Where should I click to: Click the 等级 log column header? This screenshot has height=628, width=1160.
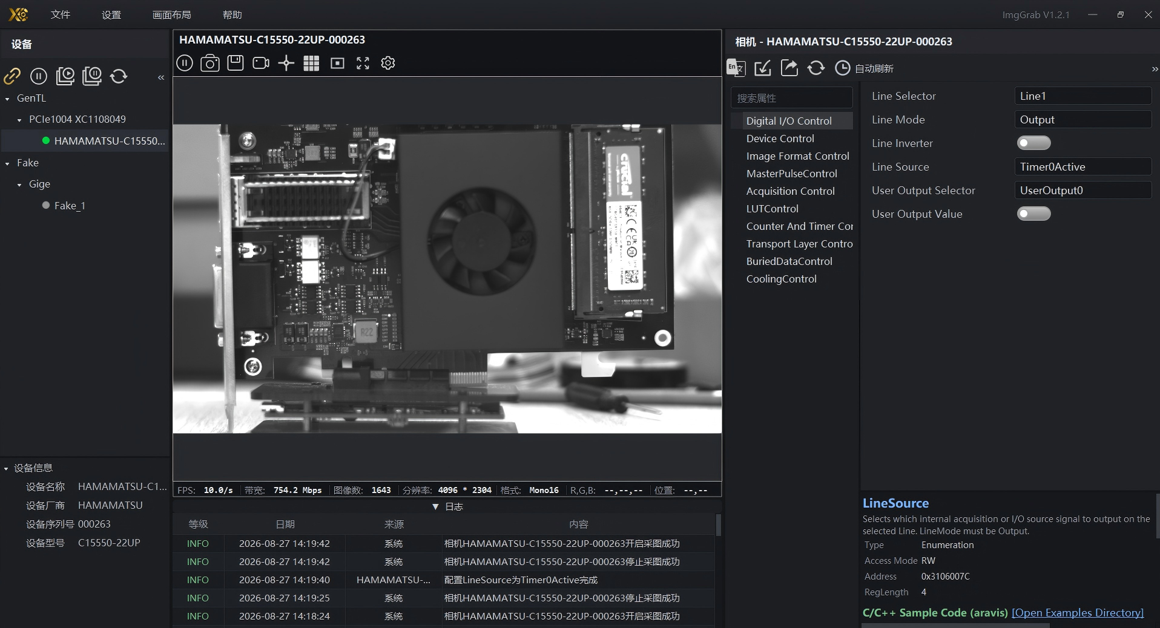coord(198,525)
